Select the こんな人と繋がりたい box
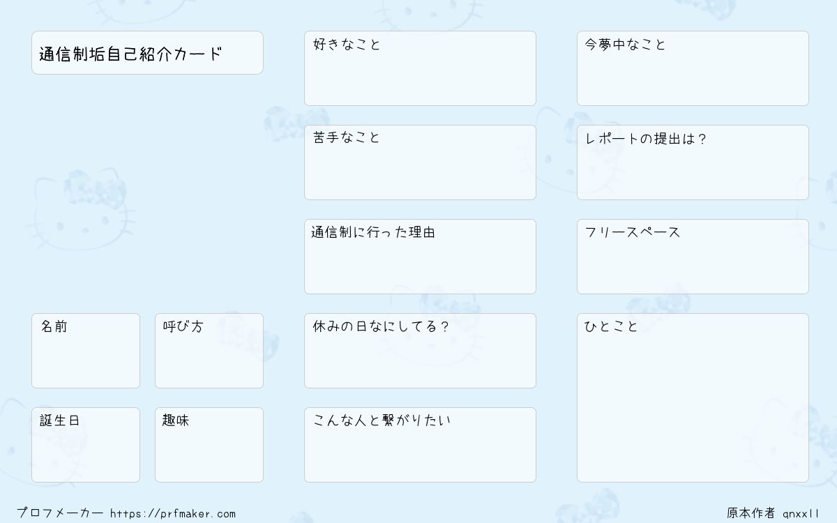The width and height of the screenshot is (837, 523). [420, 445]
